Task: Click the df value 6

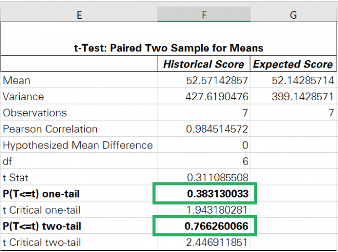Action: tap(245, 161)
